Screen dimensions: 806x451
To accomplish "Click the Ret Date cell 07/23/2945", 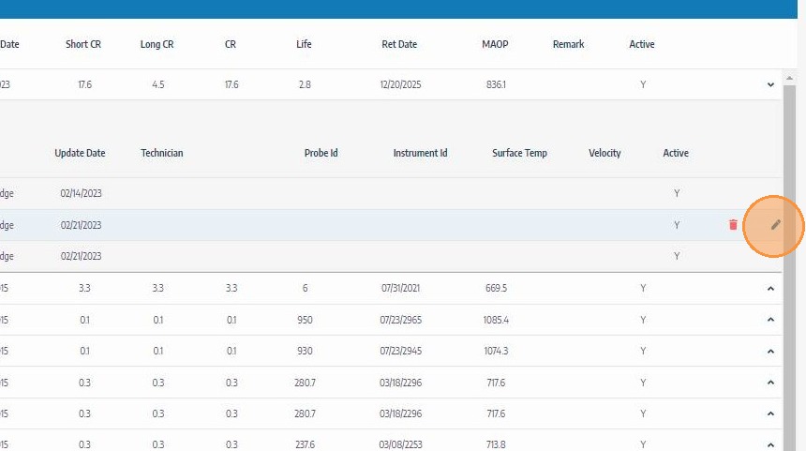I will 400,351.
